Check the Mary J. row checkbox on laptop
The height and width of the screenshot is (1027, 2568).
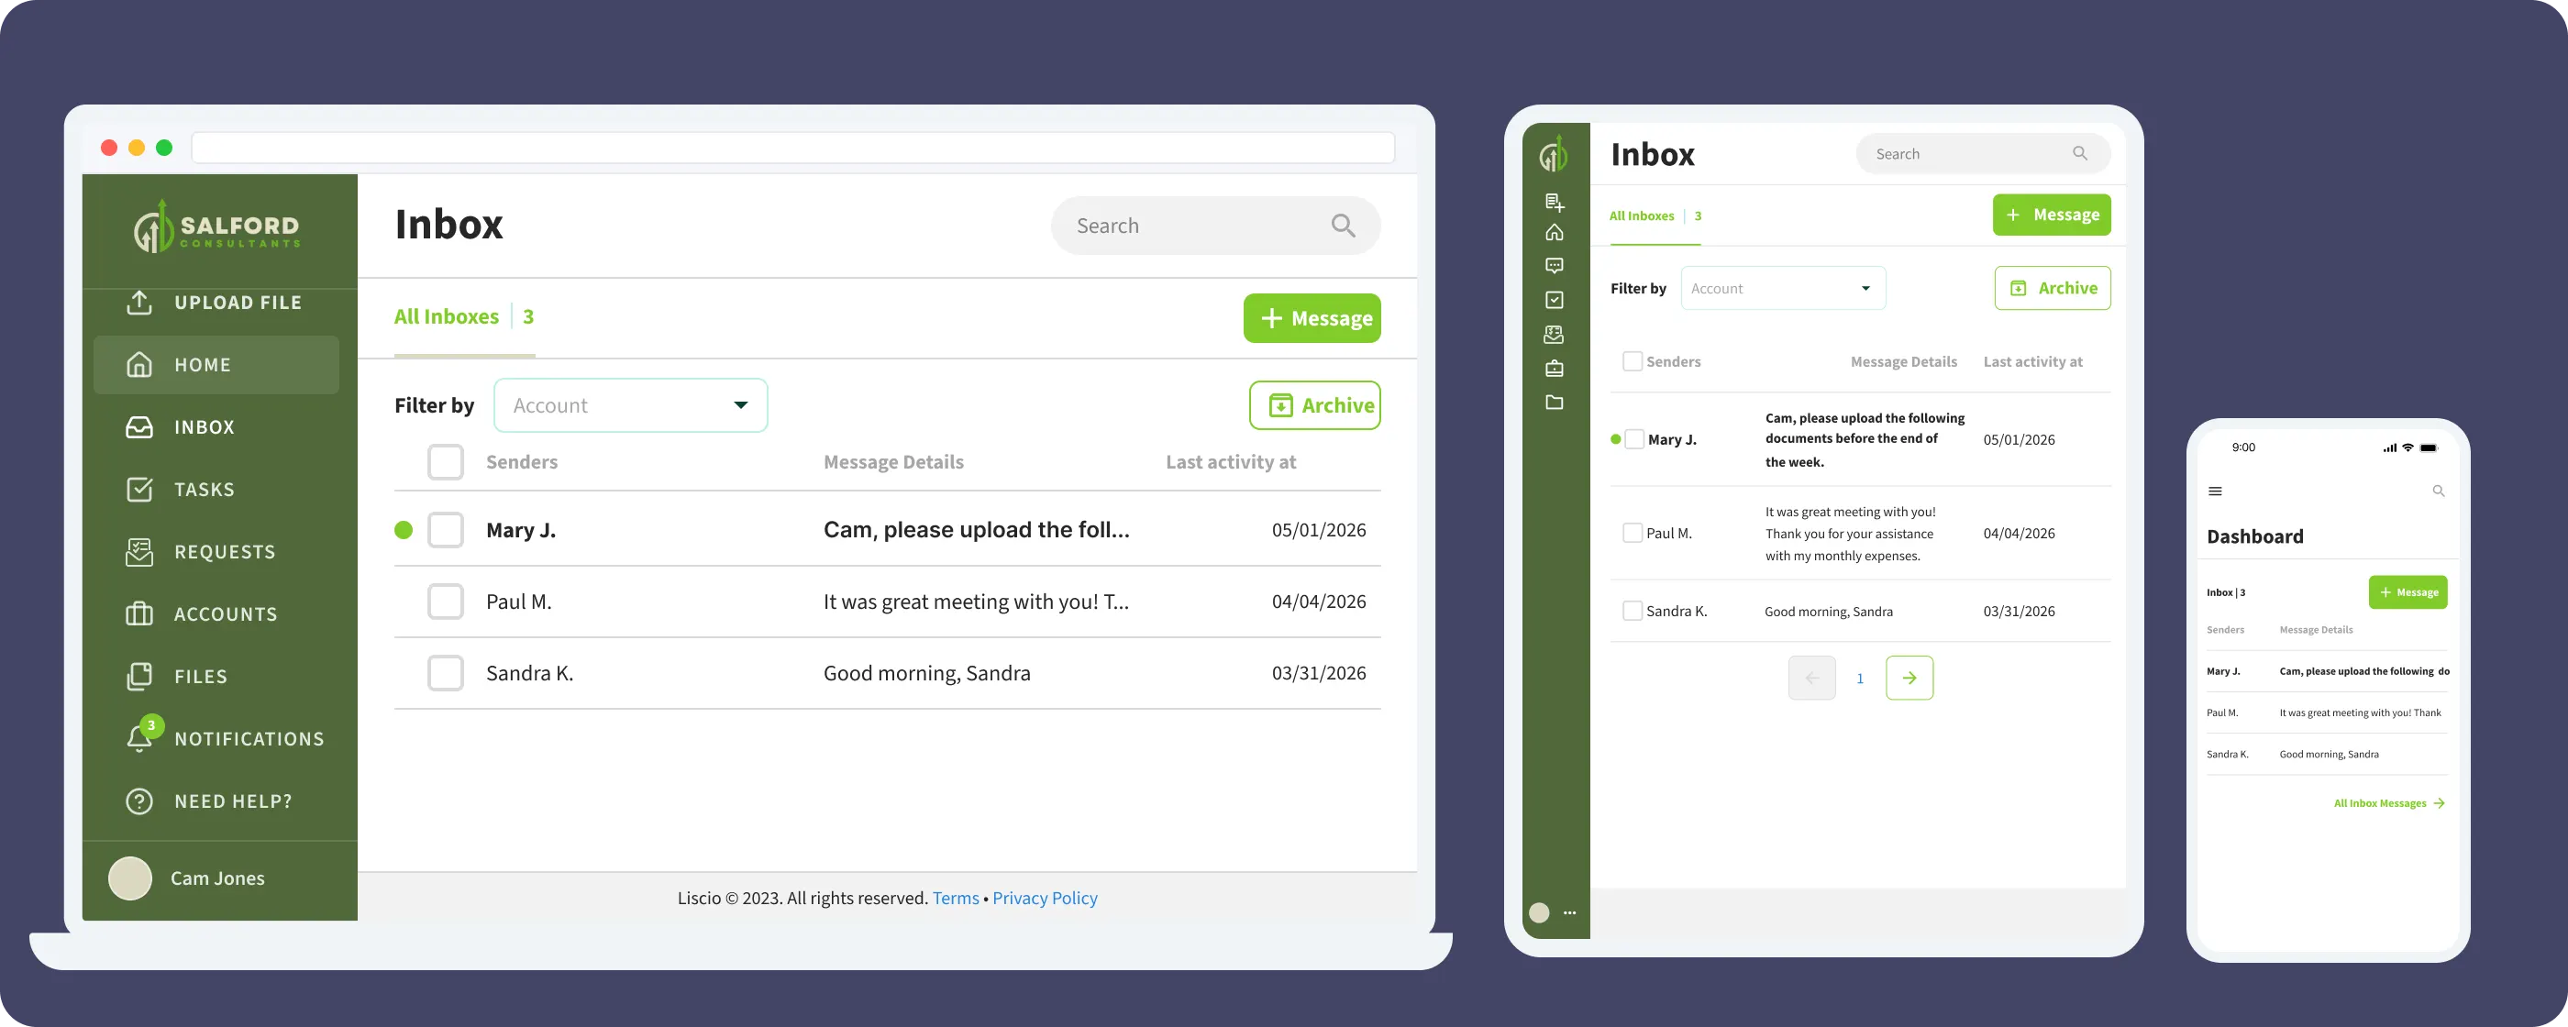[446, 529]
